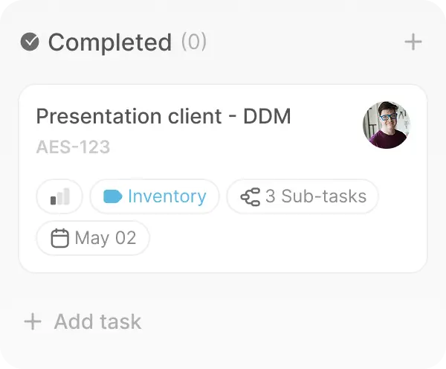Image resolution: width=446 pixels, height=369 pixels.
Task: Open the May 02 due date picker
Action: (x=93, y=238)
